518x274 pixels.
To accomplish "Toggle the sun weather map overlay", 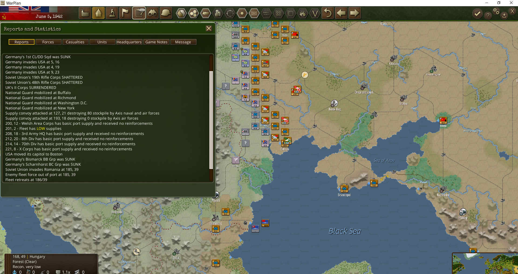I will click(242, 13).
